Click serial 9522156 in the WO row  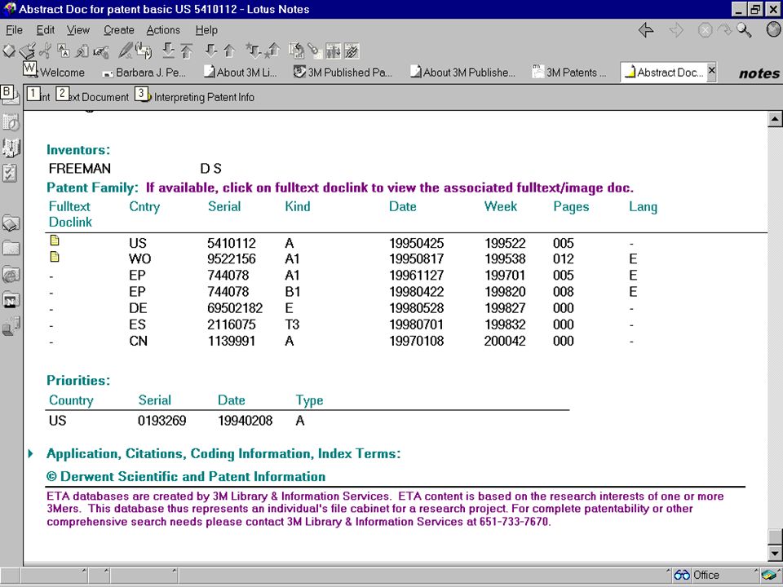pos(231,258)
